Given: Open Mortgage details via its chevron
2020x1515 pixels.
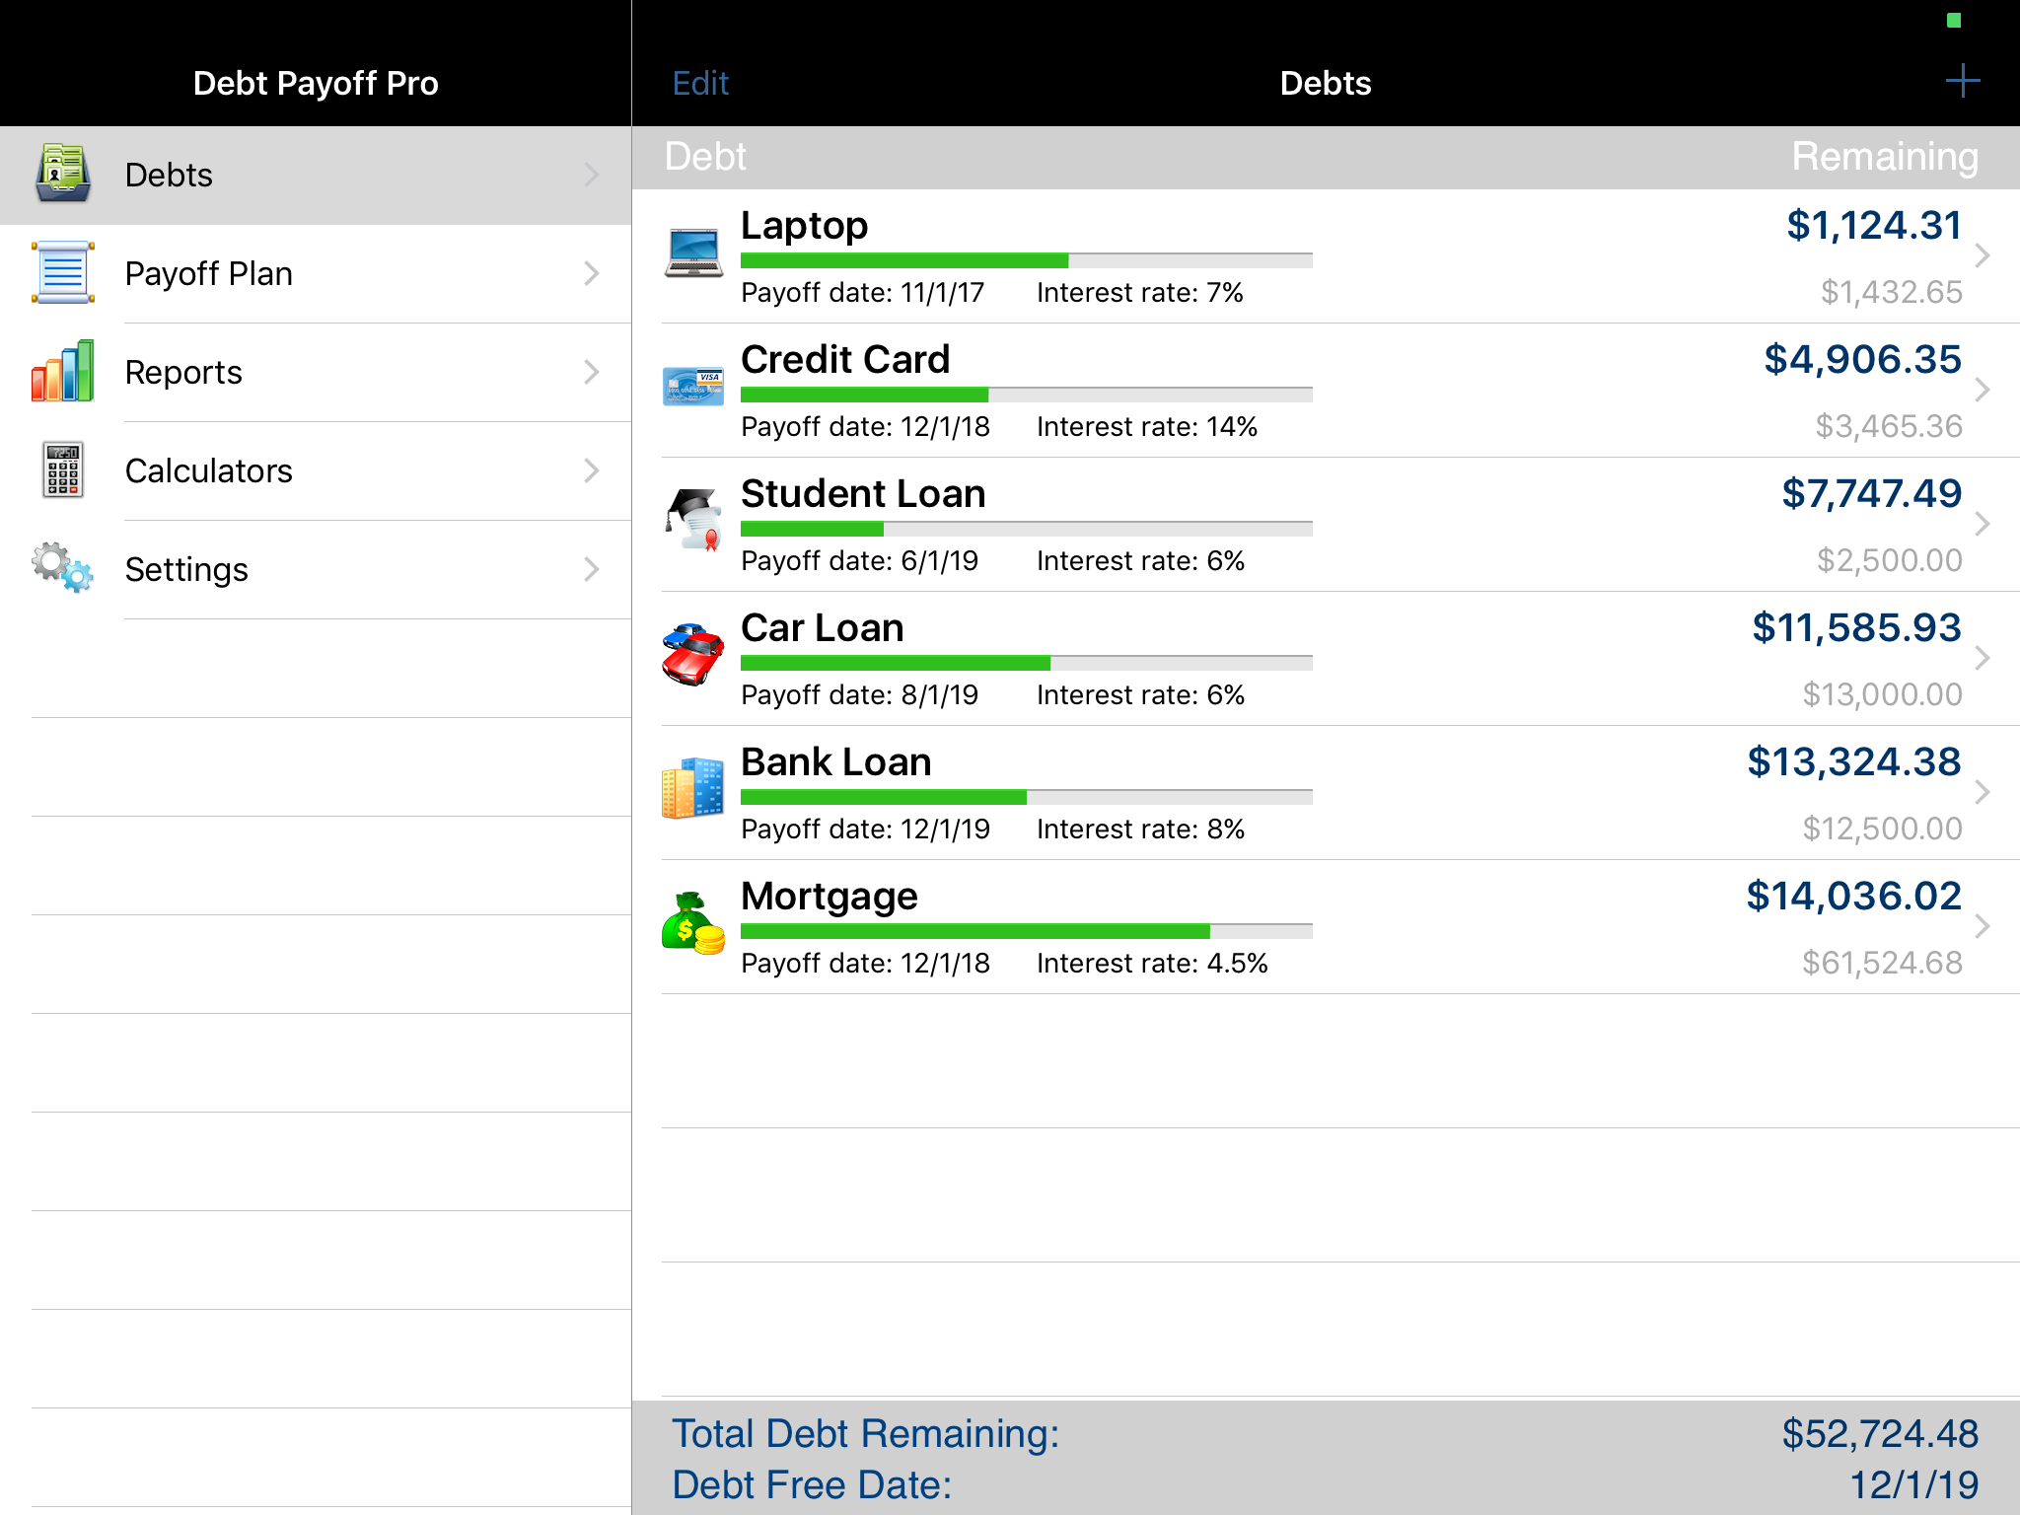Looking at the screenshot, I should coord(1983,926).
